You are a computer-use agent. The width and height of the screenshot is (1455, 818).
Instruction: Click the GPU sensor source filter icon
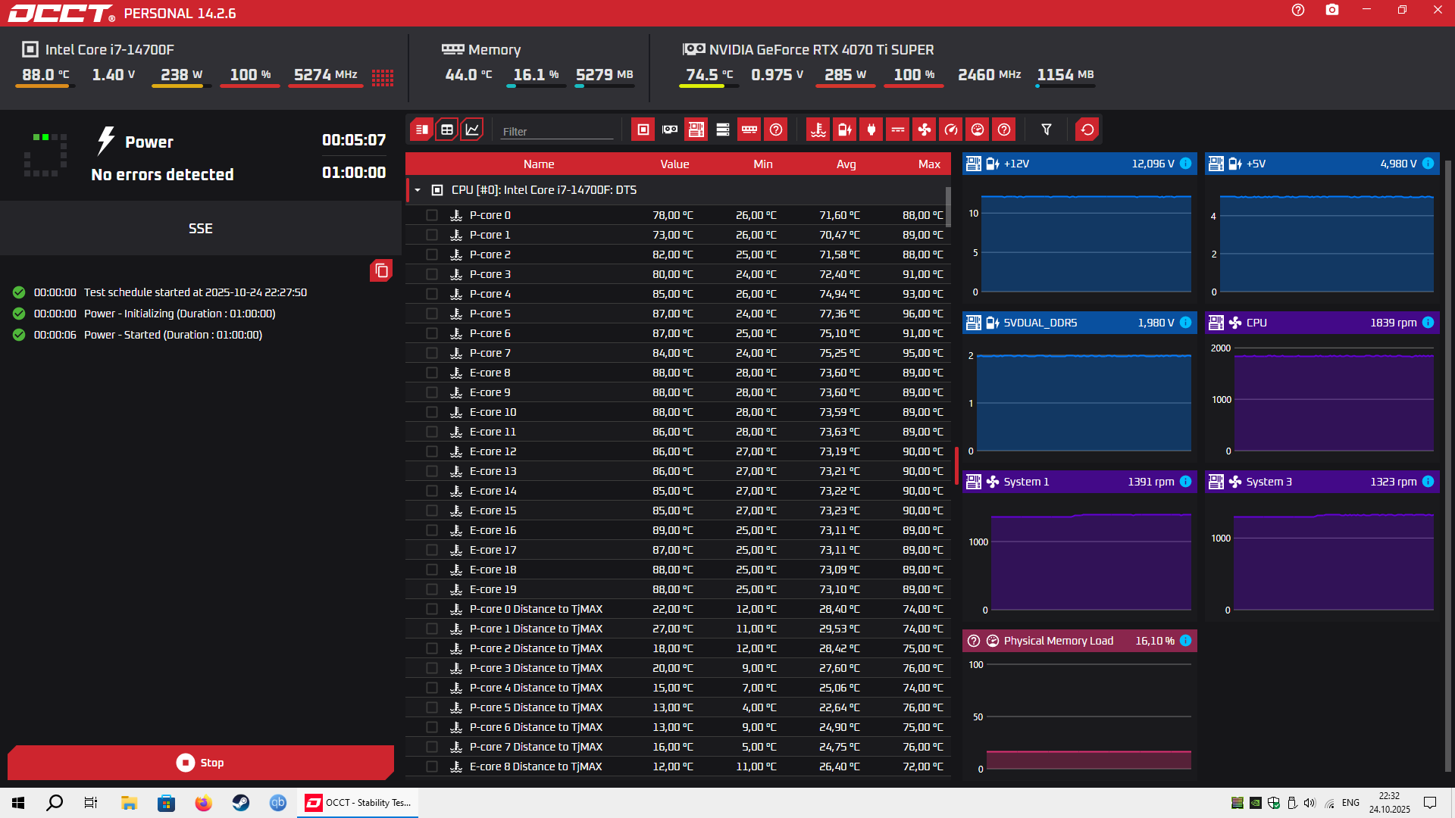coord(670,130)
